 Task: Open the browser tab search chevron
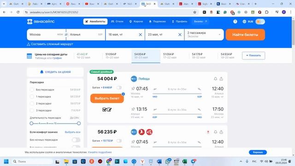coord(4,4)
